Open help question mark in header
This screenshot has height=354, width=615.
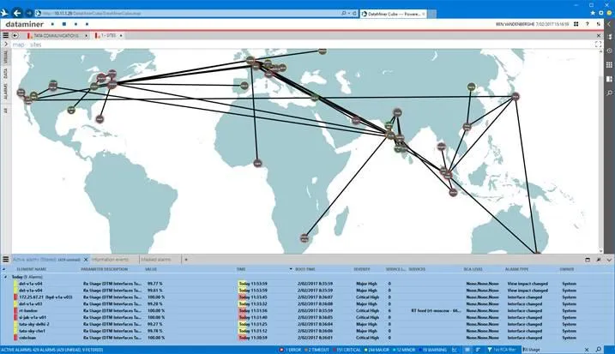pyautogui.click(x=588, y=24)
